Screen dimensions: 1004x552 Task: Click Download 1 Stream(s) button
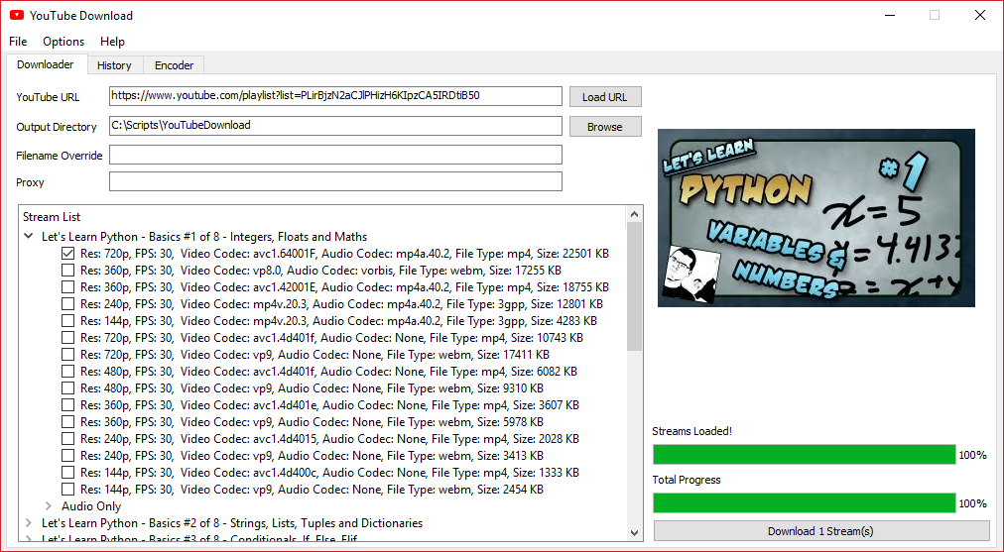[x=820, y=531]
